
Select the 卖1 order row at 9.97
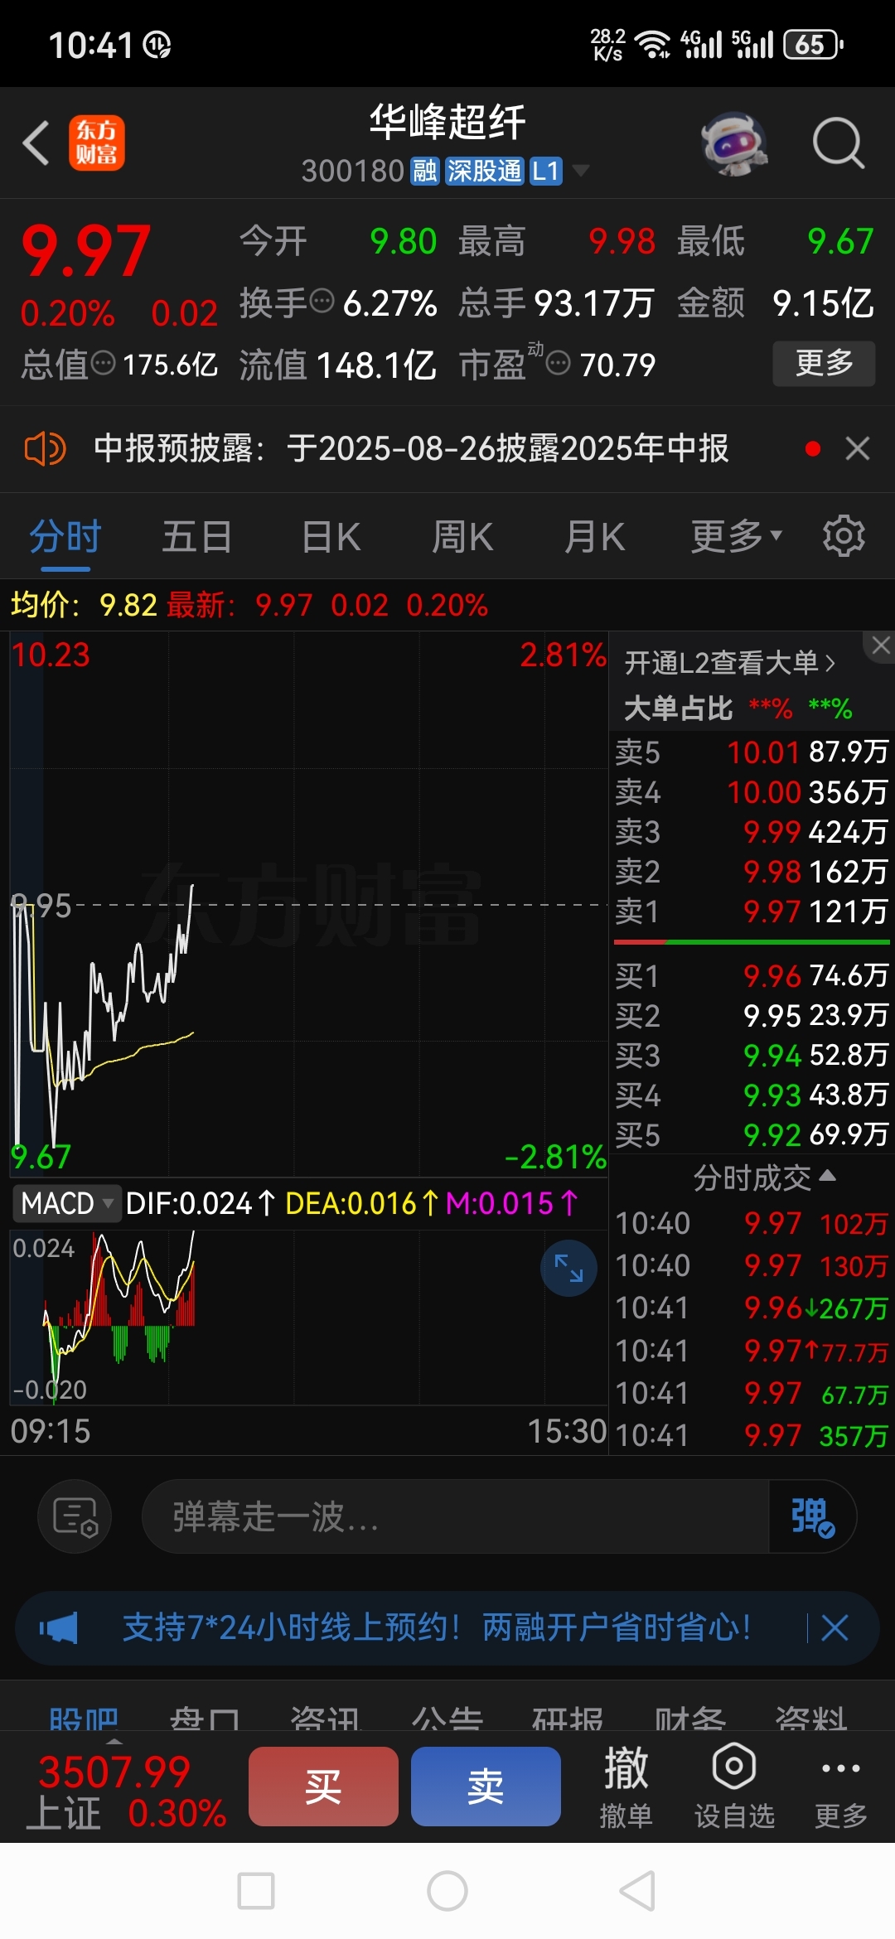(752, 911)
